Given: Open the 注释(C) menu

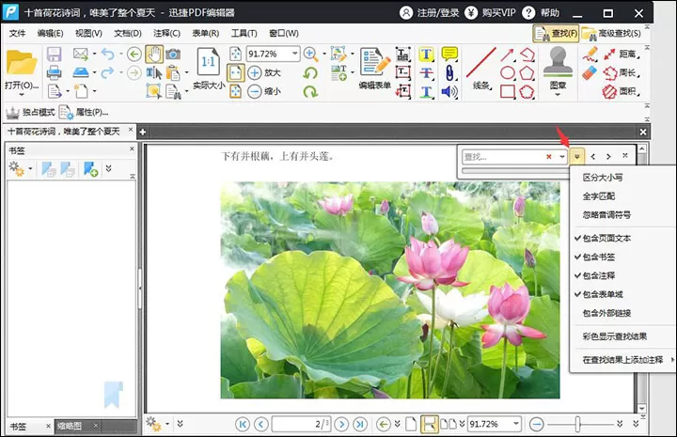Looking at the screenshot, I should 166,33.
